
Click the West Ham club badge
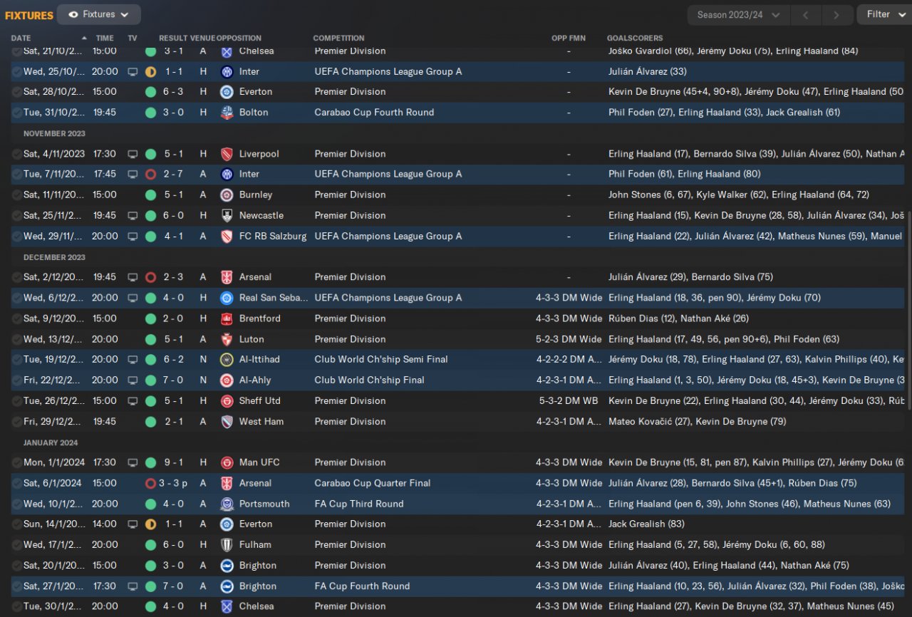(x=227, y=422)
